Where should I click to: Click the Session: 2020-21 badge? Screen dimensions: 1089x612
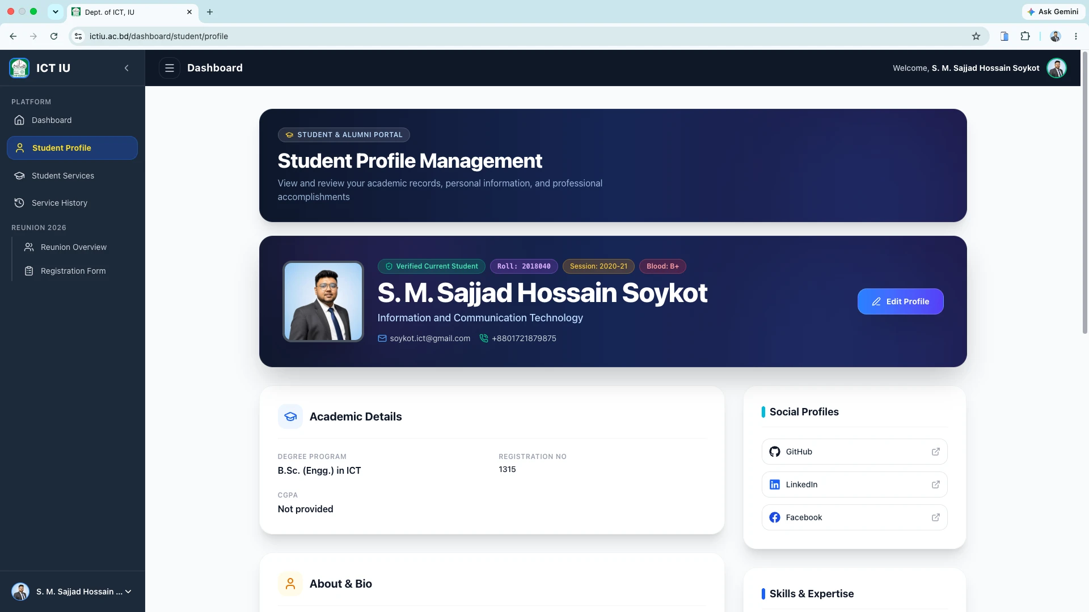point(598,266)
